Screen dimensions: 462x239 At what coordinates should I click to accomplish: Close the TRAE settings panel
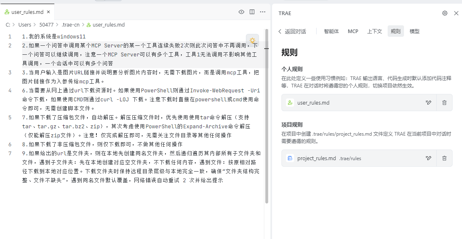456,13
